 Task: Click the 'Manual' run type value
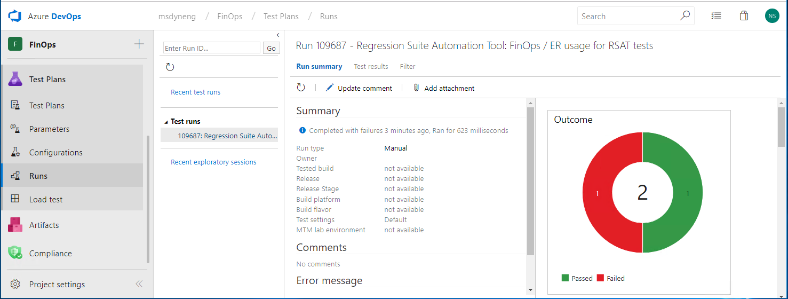(396, 148)
